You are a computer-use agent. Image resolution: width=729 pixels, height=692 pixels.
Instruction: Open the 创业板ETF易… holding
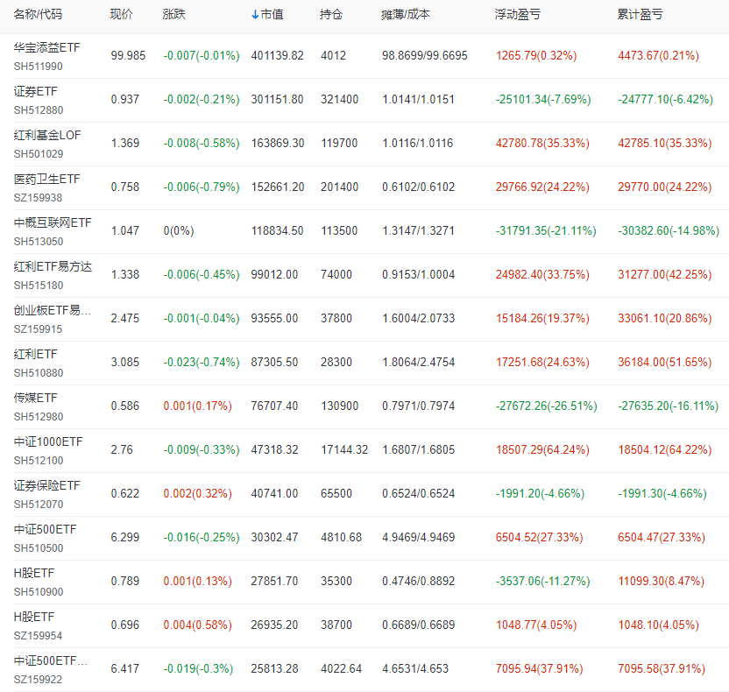point(52,310)
